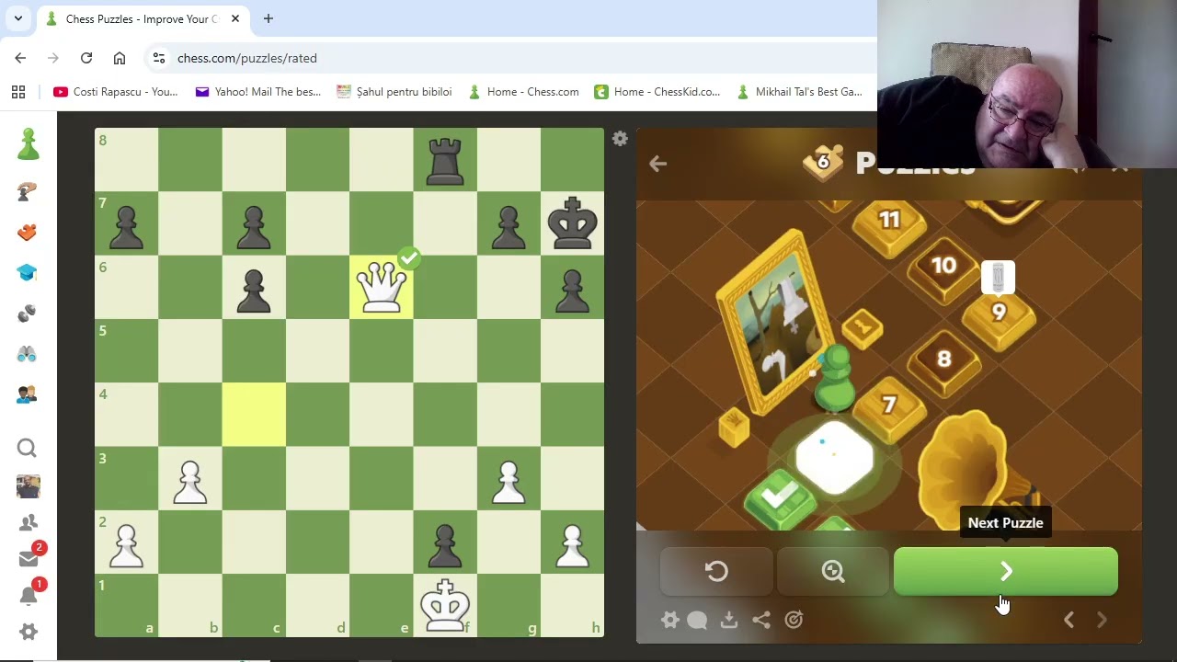
Task: Click the browser home button
Action: click(x=120, y=58)
